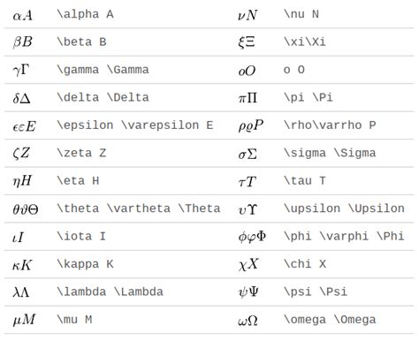The image size is (419, 356).
Task: Click the \rho\varrho P command text
Action: pyautogui.click(x=330, y=125)
